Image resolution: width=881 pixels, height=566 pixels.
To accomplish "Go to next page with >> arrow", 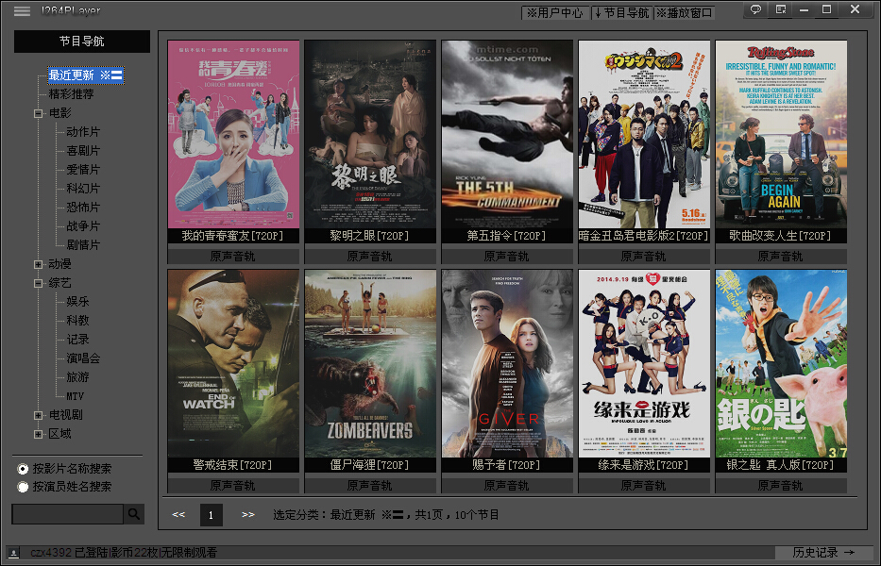I will 247,515.
